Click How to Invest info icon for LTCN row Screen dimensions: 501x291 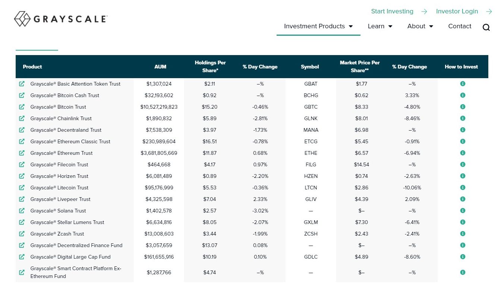click(x=463, y=188)
